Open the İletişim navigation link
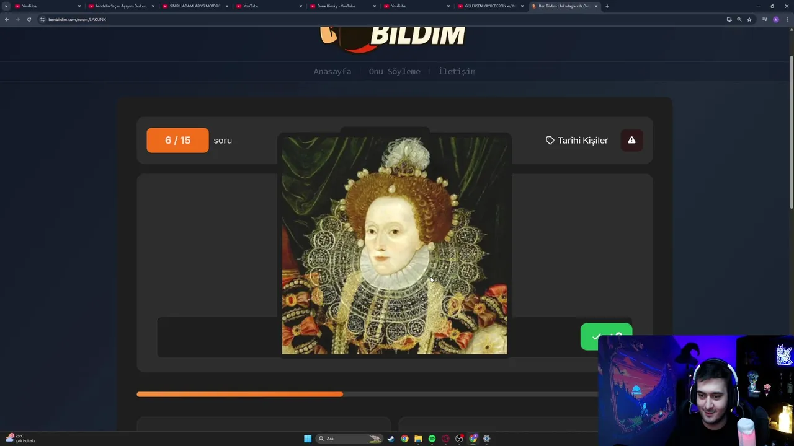Image resolution: width=794 pixels, height=446 pixels. pos(457,71)
